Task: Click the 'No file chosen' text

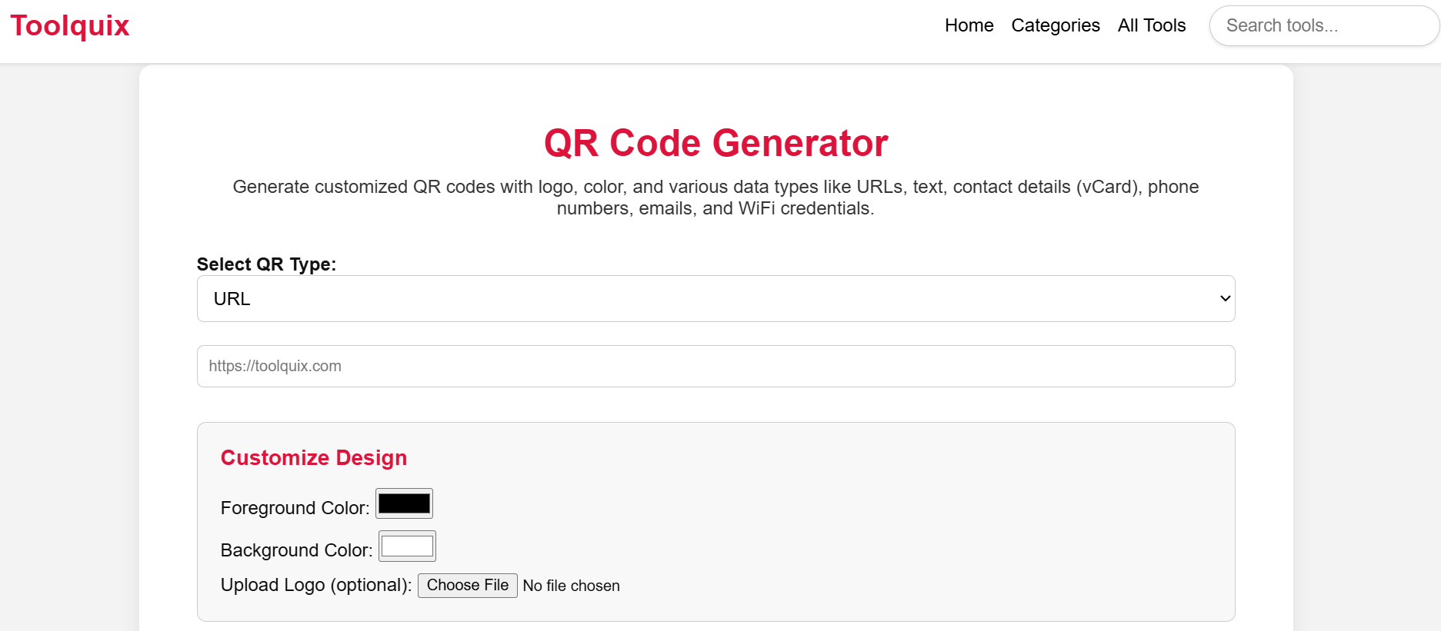Action: [571, 586]
